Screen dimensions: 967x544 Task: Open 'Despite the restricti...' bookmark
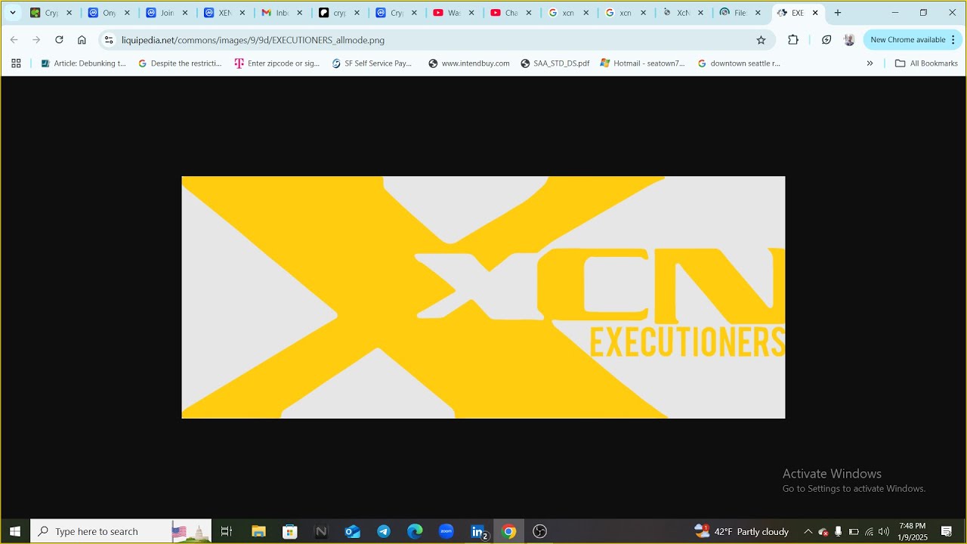(180, 63)
